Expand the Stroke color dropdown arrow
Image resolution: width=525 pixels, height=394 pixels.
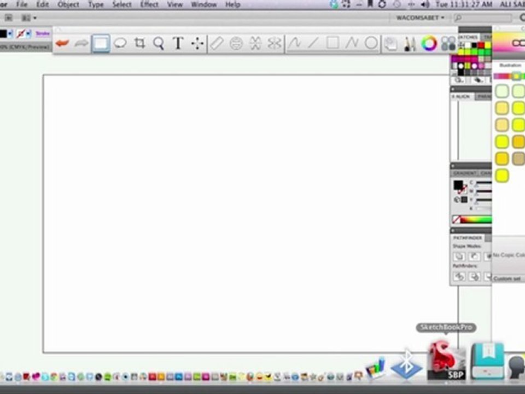(29, 33)
